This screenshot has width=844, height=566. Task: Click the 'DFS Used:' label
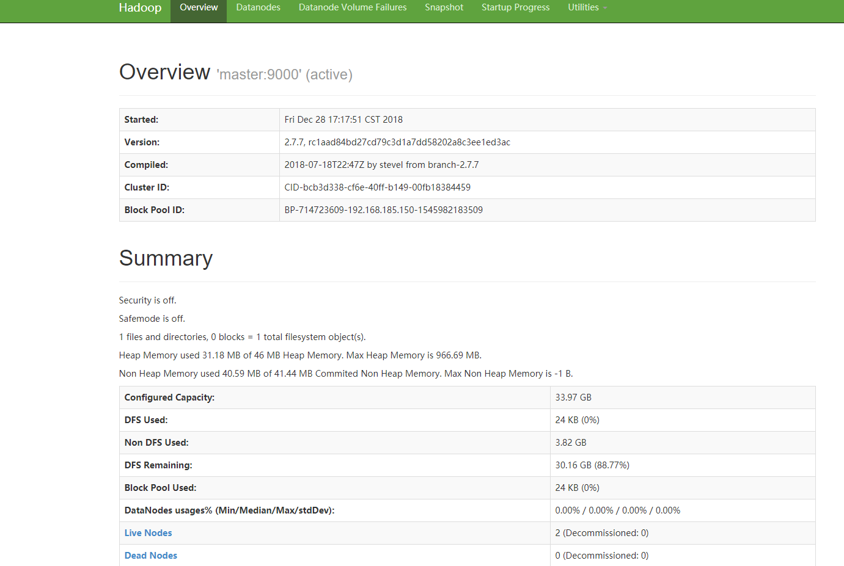(146, 420)
